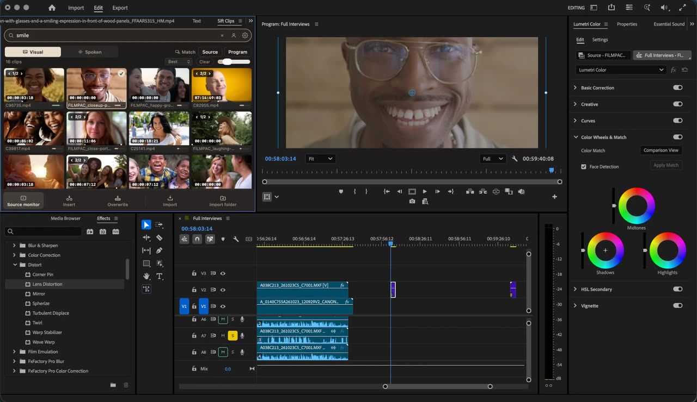Click the Go to In icon
This screenshot has width=697, height=402.
tap(387, 191)
